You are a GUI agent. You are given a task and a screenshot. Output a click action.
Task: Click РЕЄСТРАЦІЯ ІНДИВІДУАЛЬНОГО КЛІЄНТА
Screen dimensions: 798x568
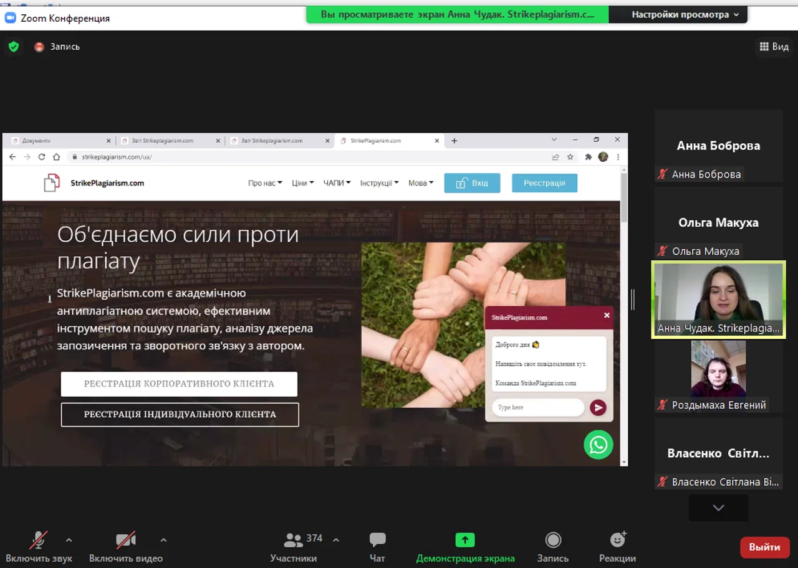[180, 414]
